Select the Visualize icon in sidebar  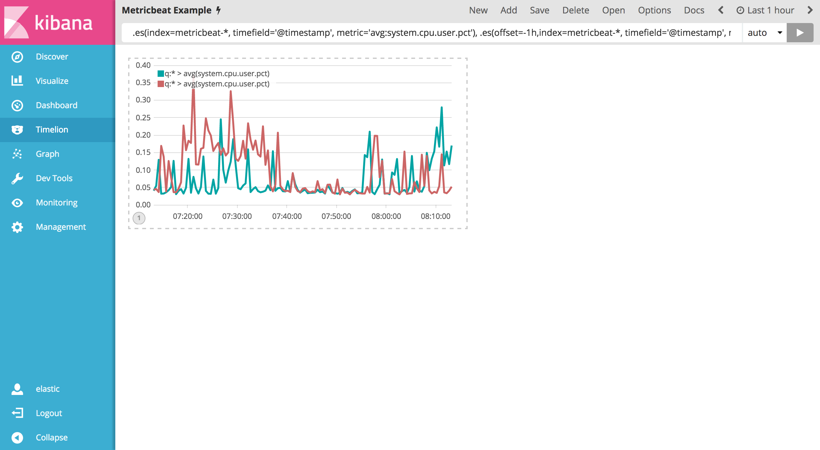pyautogui.click(x=17, y=80)
